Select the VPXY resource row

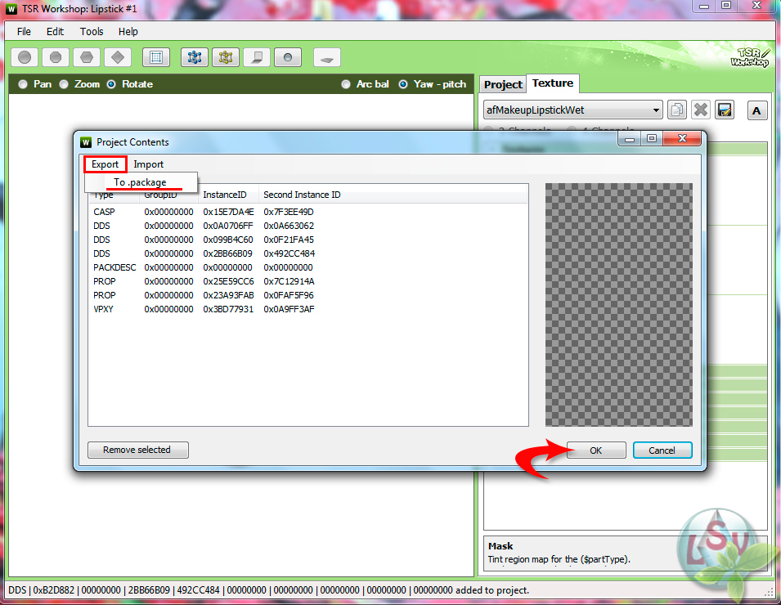(x=307, y=309)
